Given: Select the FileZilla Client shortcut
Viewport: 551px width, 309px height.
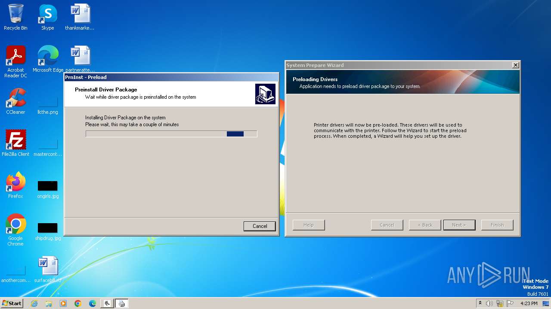Looking at the screenshot, I should coord(15,144).
